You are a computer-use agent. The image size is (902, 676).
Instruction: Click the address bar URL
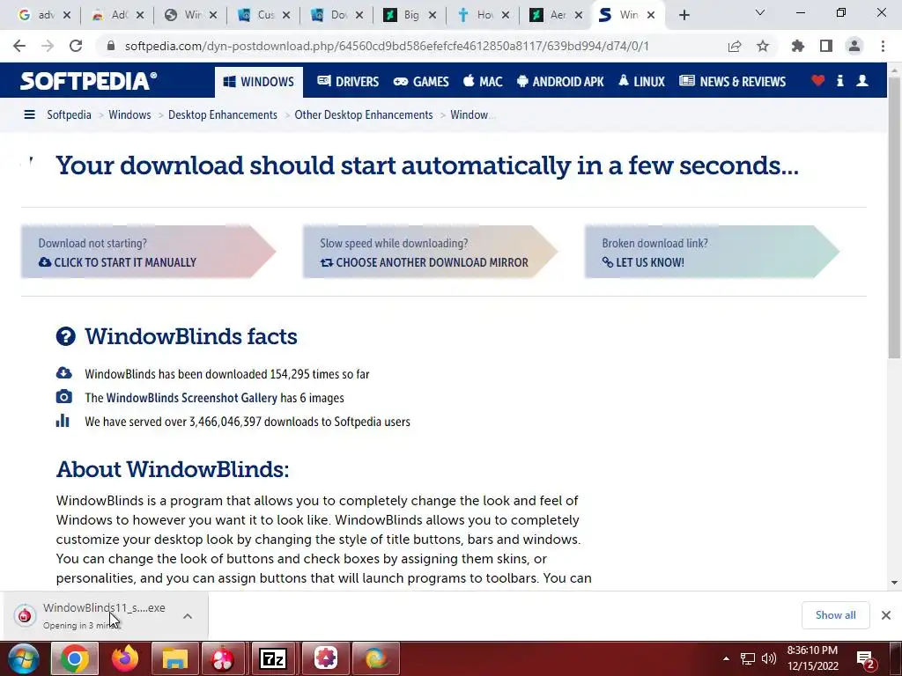[x=387, y=46]
